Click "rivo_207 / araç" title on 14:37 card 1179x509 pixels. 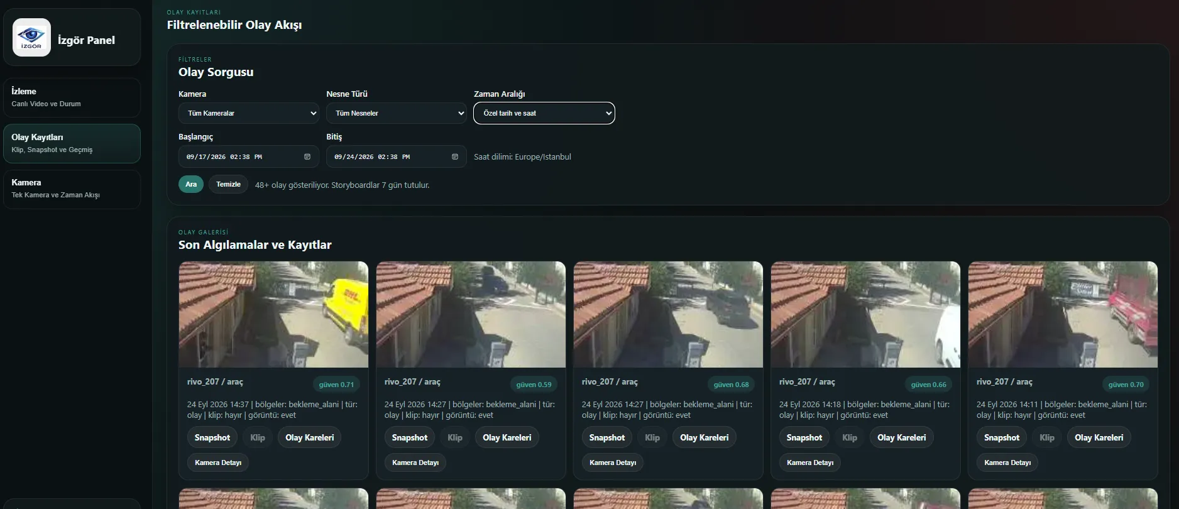215,382
